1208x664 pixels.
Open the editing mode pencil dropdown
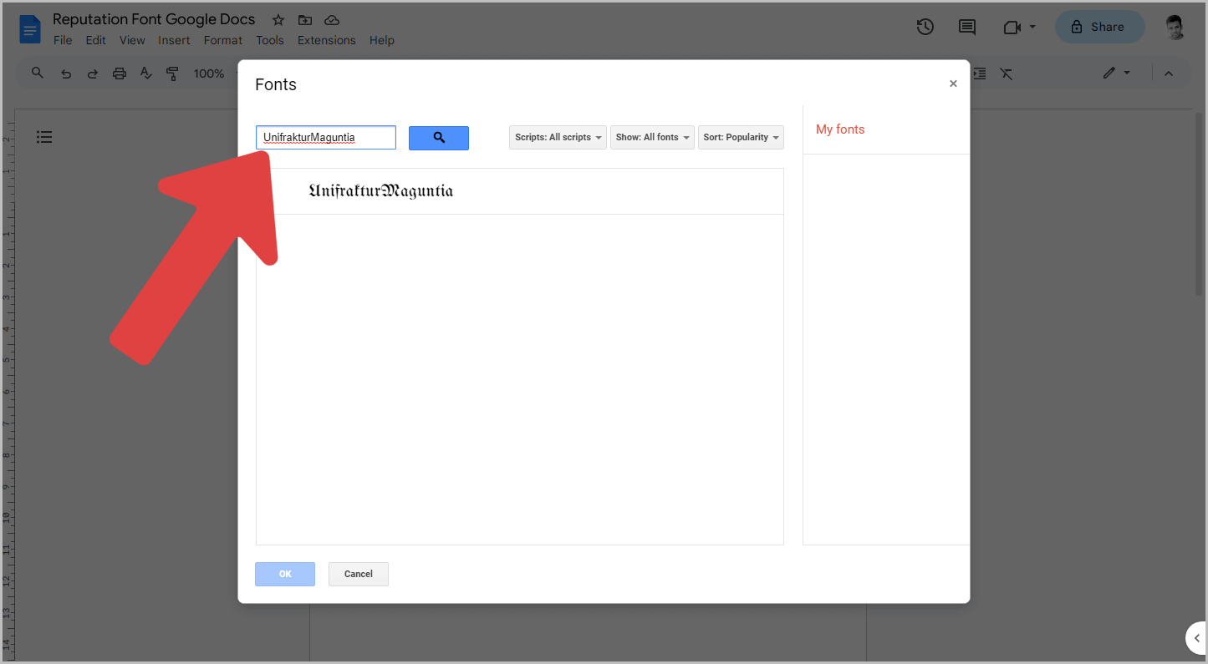pyautogui.click(x=1117, y=73)
